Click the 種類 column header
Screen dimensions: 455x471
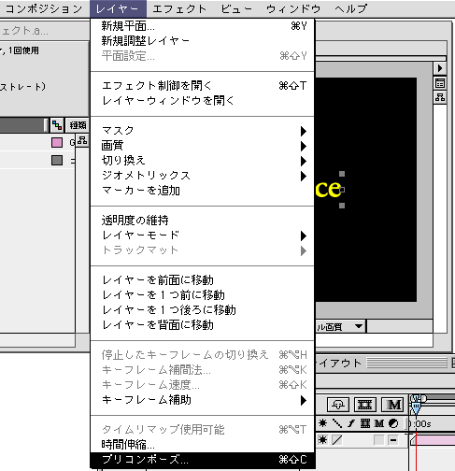(x=78, y=125)
